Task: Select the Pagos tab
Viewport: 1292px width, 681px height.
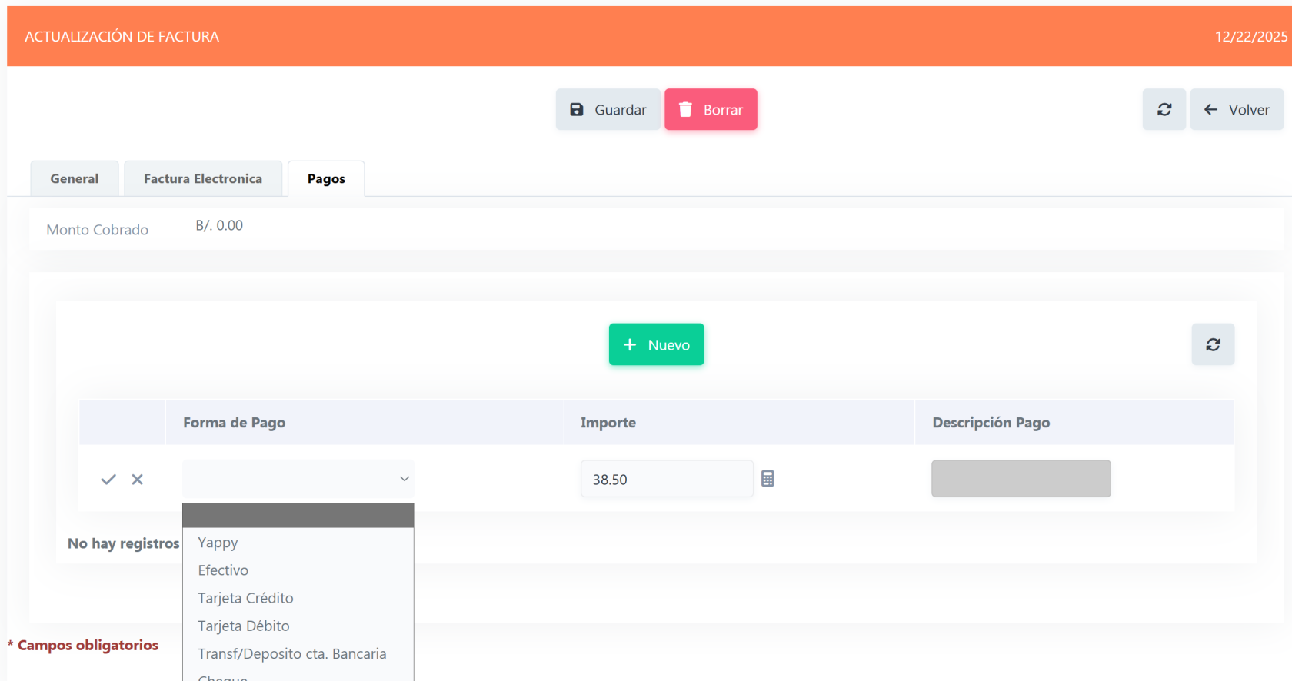Action: [x=326, y=179]
